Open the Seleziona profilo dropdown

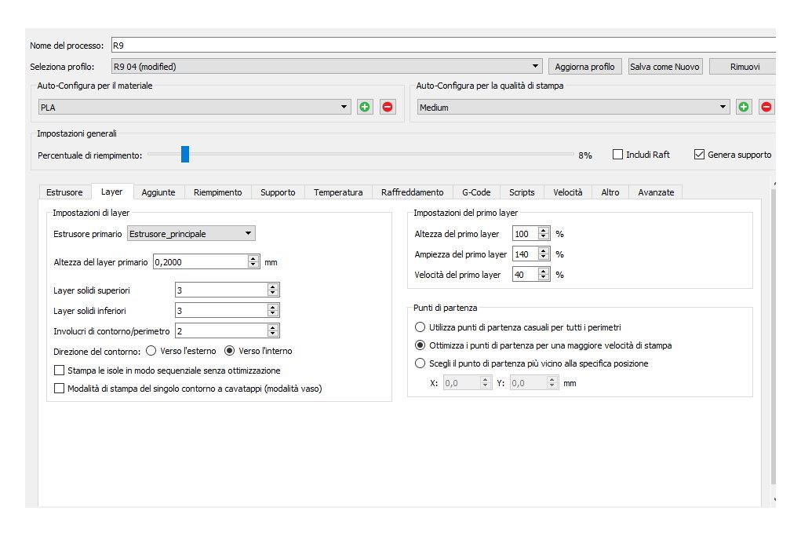(536, 67)
